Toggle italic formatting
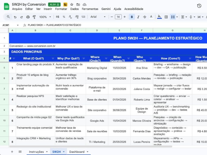This screenshot has width=207, height=155. pyautogui.click(x=138, y=17)
